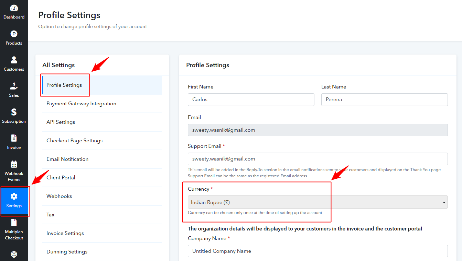Open the Dashboard speedometer icon
Image resolution: width=462 pixels, height=261 pixels.
point(14,8)
